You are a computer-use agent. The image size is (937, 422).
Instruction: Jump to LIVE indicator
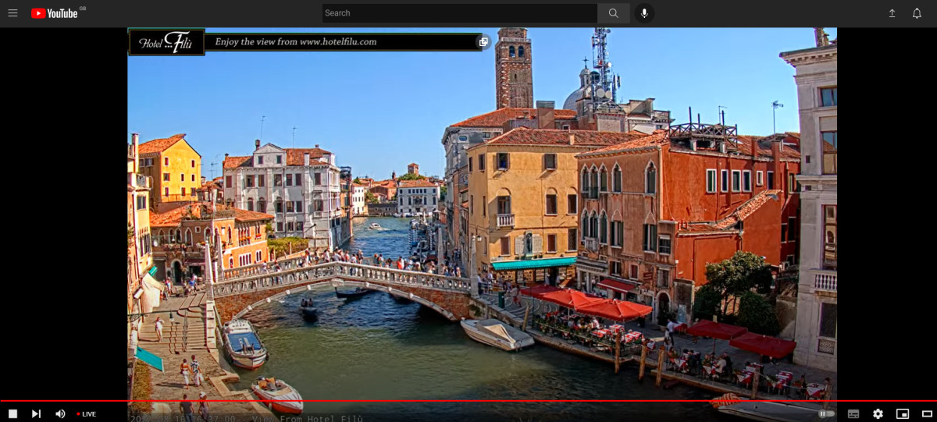[x=87, y=414]
